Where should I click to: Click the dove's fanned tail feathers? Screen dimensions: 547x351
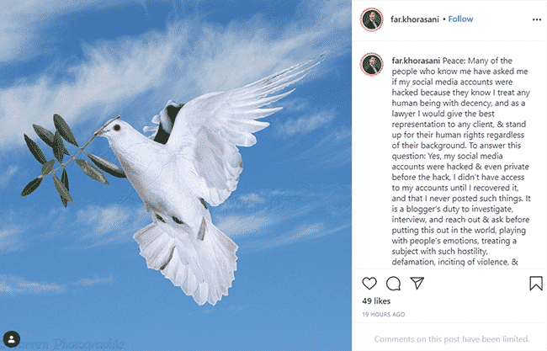coord(187,263)
